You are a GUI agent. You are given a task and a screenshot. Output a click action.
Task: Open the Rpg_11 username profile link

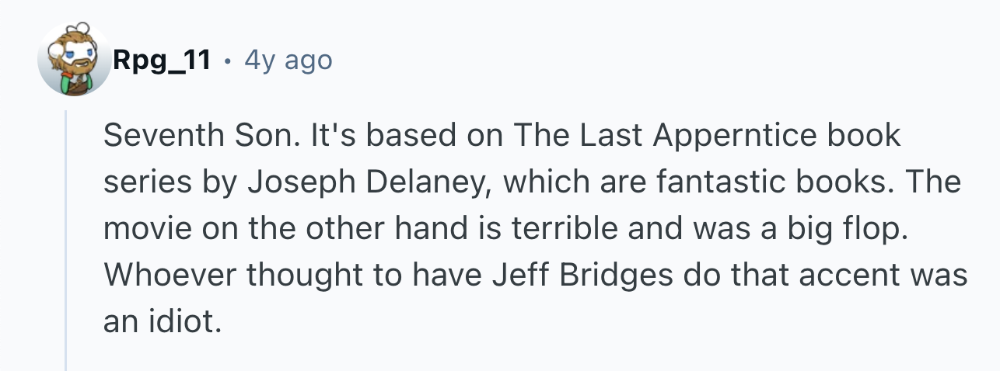tap(162, 60)
